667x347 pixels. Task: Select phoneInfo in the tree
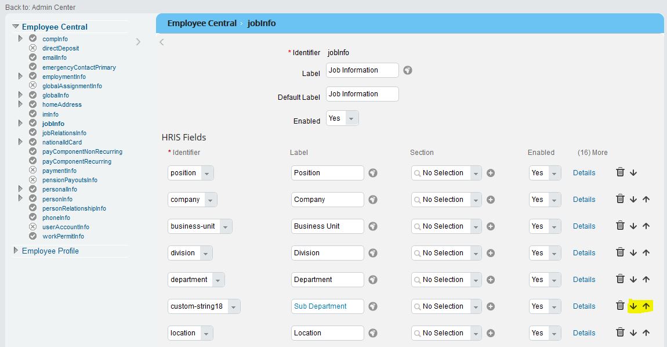click(x=56, y=218)
